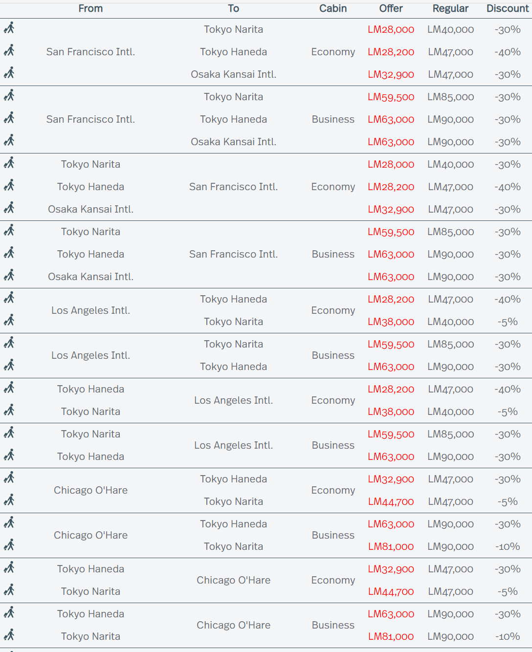The width and height of the screenshot is (532, 652).
Task: Click traveler icon for San Francisco to Tokyo Haneda Business
Action: pyautogui.click(x=9, y=118)
